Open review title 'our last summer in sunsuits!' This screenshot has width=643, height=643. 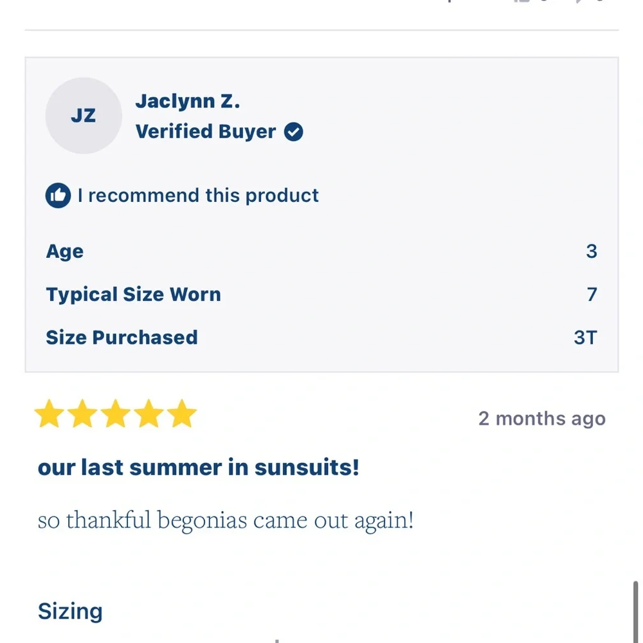click(x=199, y=467)
